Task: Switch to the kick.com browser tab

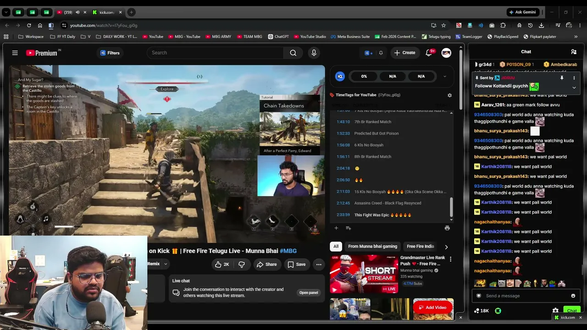Action: coord(107,12)
